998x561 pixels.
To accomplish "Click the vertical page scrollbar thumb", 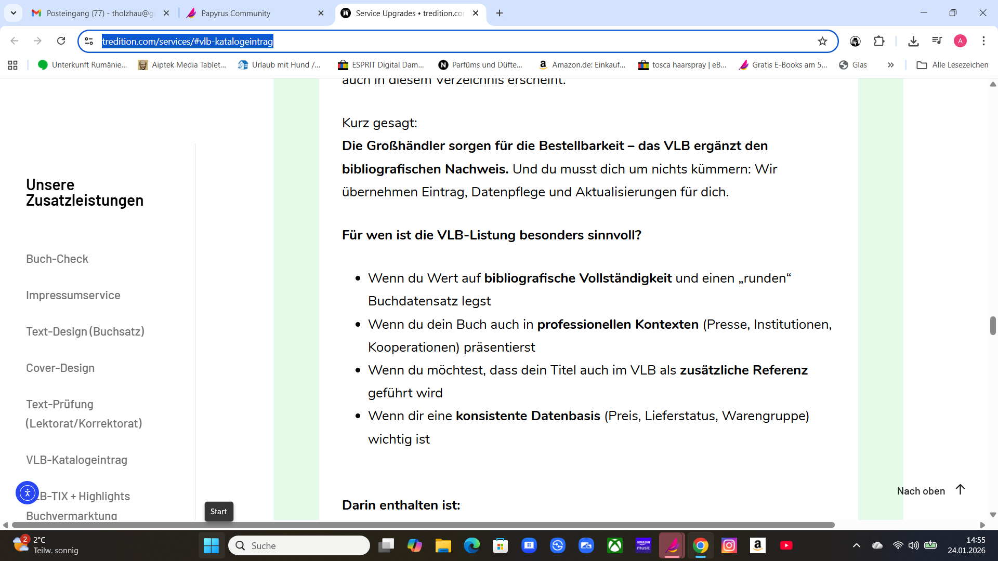I will (x=992, y=326).
